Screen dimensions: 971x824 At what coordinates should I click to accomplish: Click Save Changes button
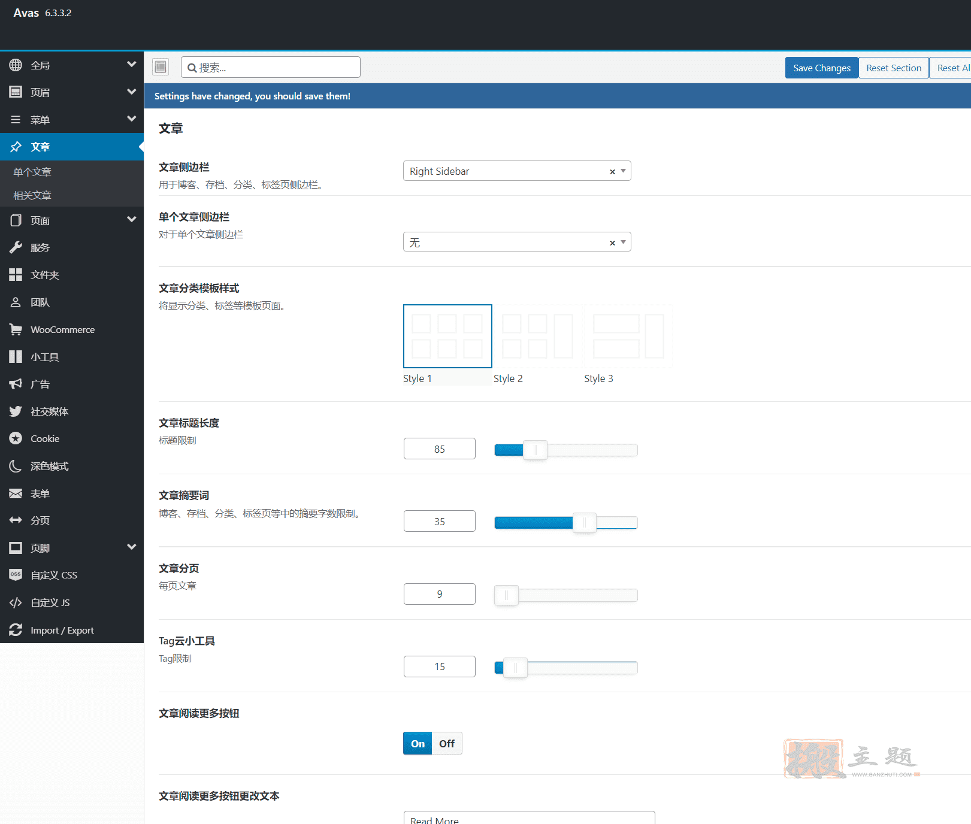pos(821,68)
